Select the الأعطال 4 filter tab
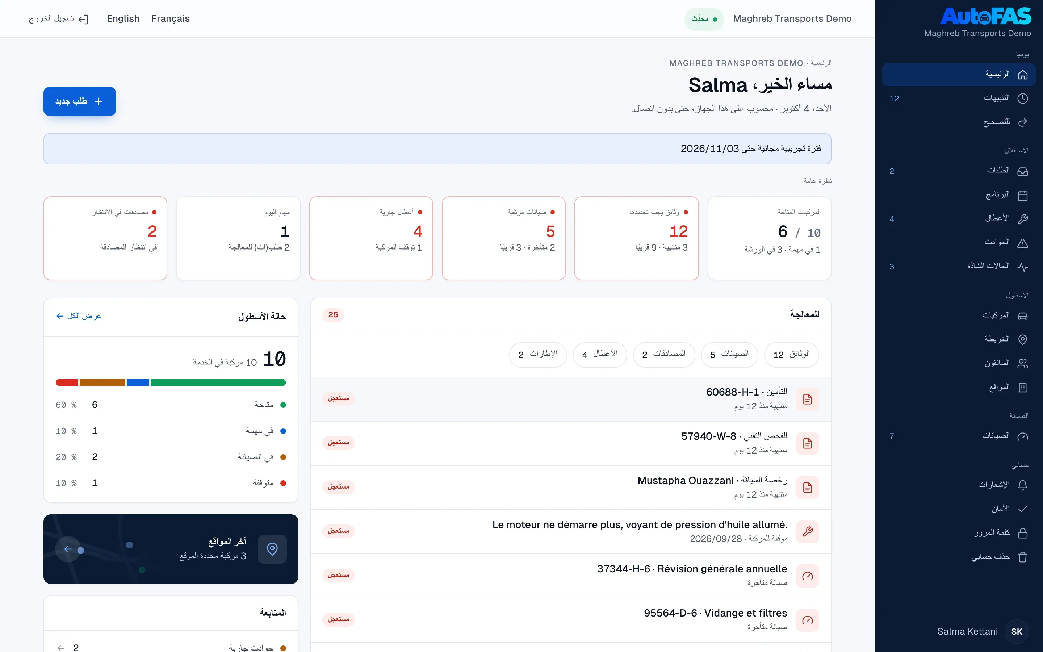1043x652 pixels. coord(600,355)
